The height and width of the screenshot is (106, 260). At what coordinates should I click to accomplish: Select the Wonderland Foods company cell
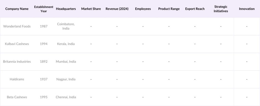(x=17, y=26)
